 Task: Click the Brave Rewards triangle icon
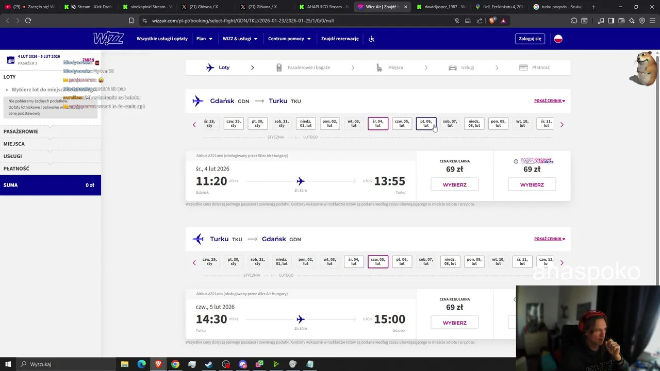[503, 21]
